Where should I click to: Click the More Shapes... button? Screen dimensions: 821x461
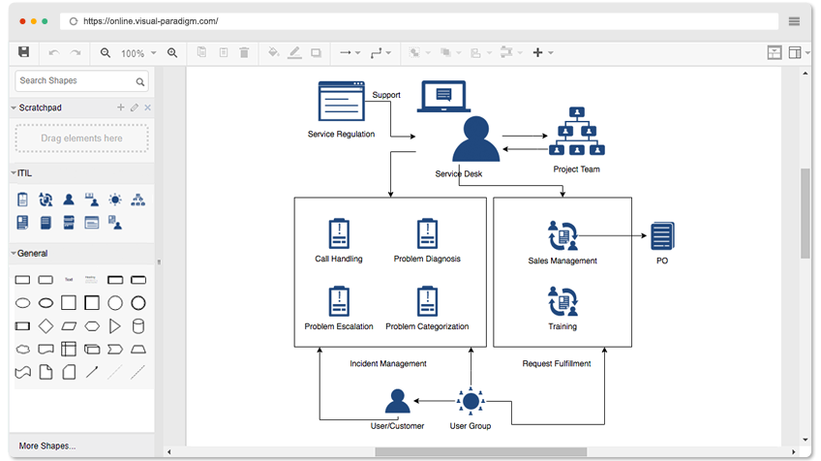click(46, 446)
